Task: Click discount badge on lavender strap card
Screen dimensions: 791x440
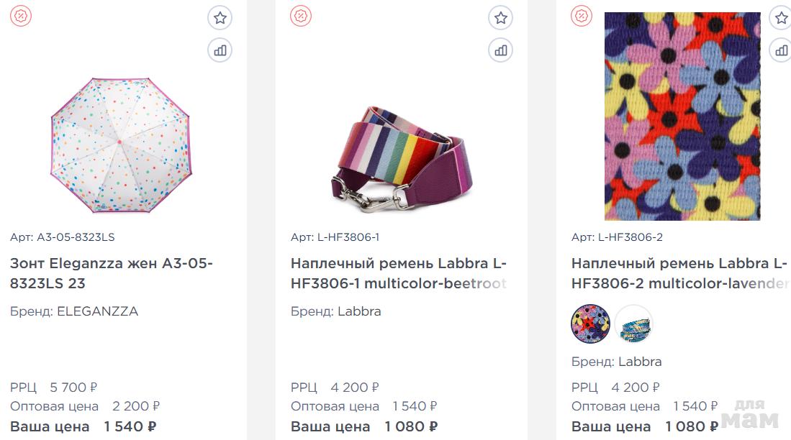Action: coord(581,16)
